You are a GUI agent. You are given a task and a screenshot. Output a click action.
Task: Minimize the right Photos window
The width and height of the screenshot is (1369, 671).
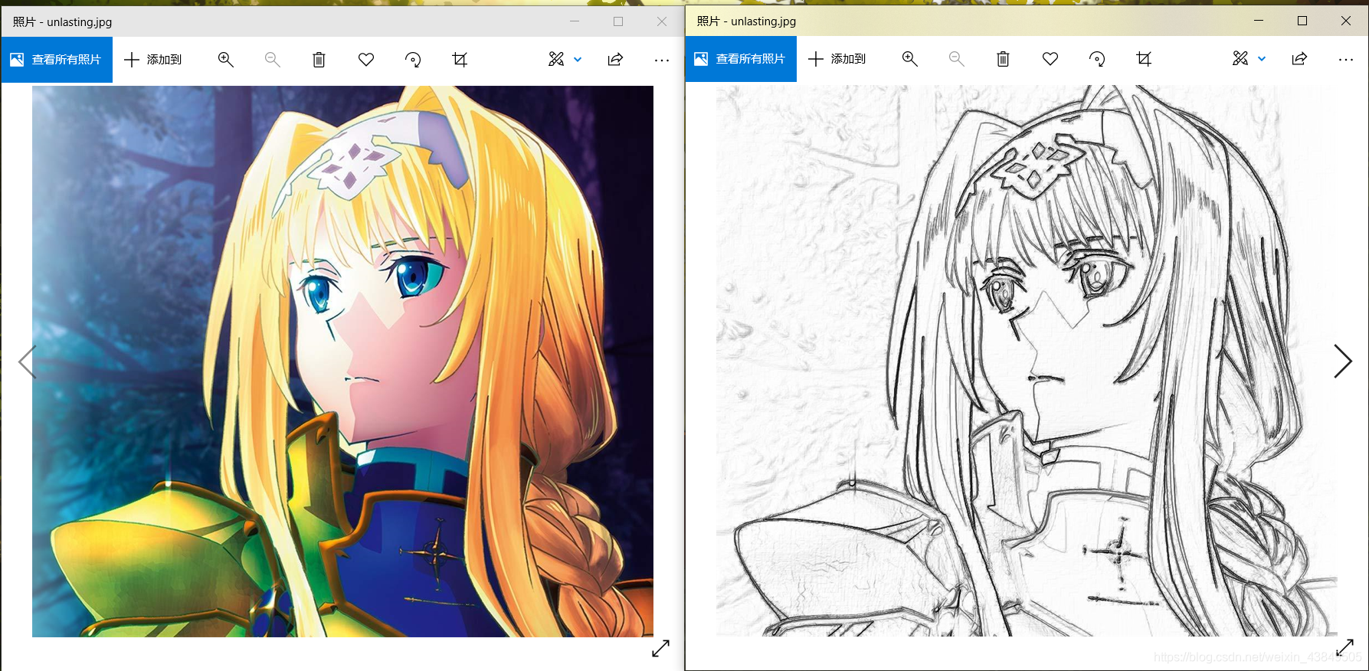(x=1259, y=21)
